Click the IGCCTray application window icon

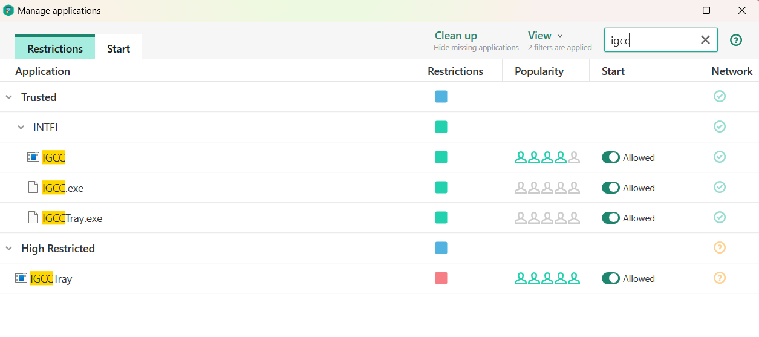tap(21, 278)
